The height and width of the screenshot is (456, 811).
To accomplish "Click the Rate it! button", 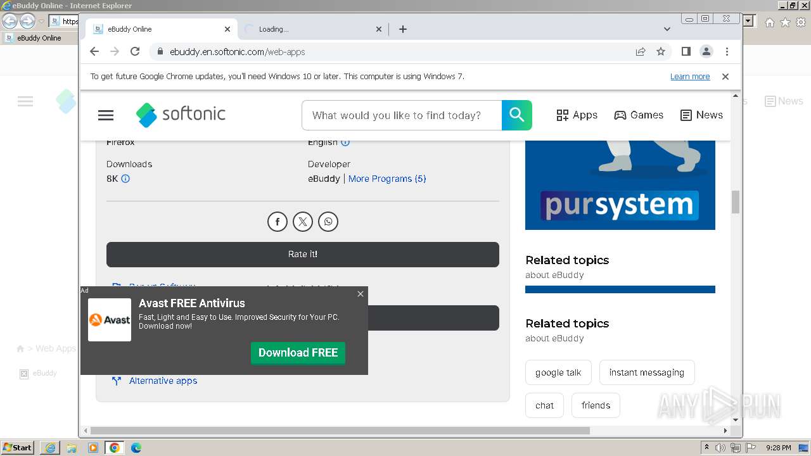I will pos(303,254).
